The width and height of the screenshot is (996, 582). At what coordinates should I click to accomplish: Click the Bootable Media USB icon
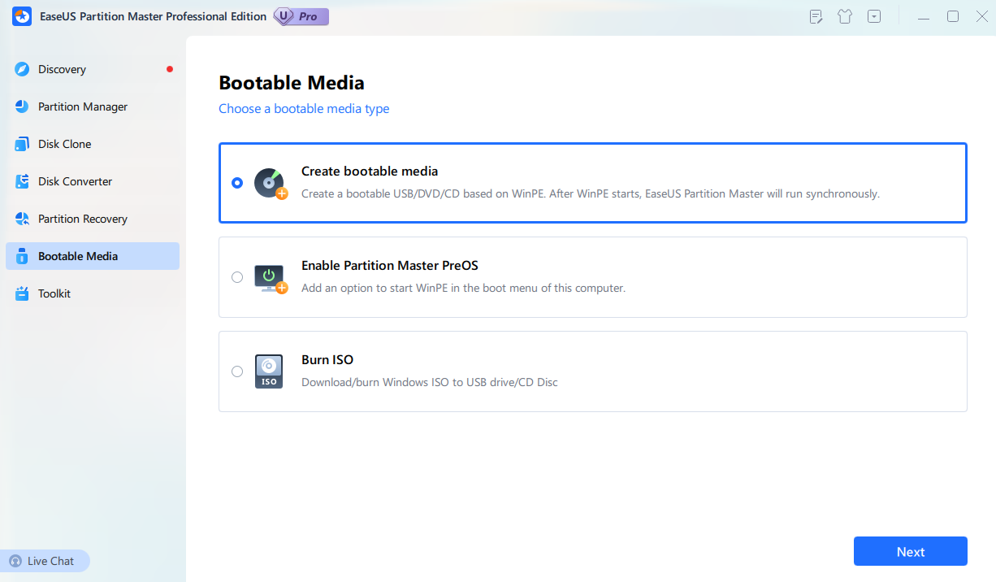[22, 256]
